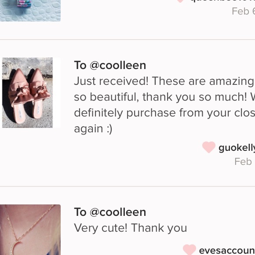The width and height of the screenshot is (255, 255).
Task: Click the "so beautiful, thank you so much" line
Action: 164,97
